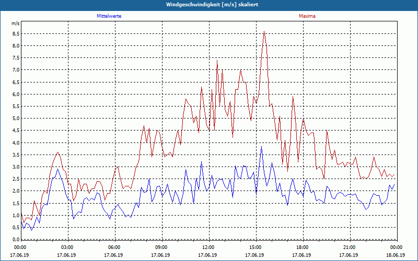Click the 7,5 y-axis value
Screen dimensions: 418x261
(16, 58)
